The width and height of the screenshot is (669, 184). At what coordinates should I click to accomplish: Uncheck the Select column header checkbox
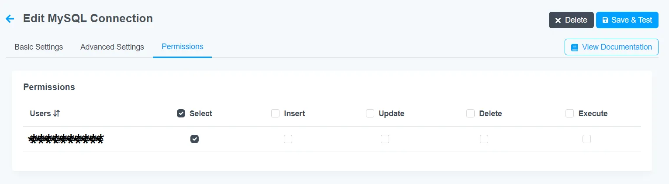coord(181,113)
